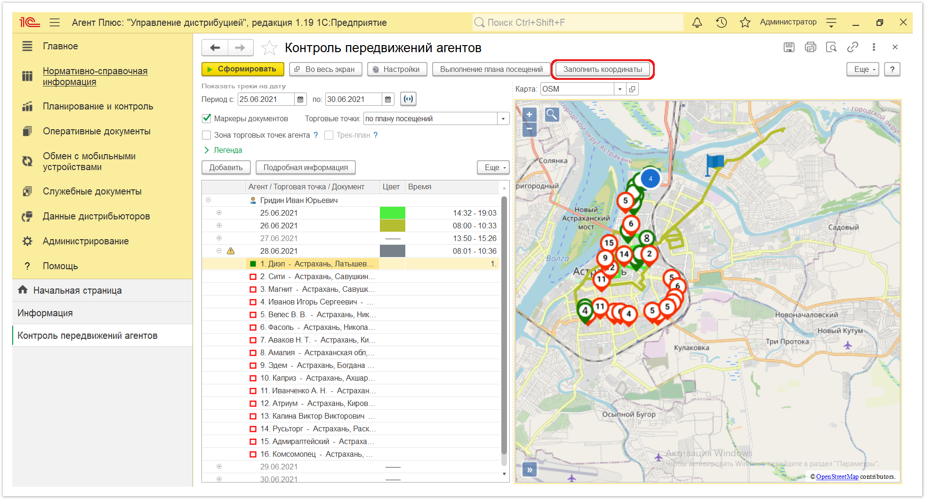Expand the 26.06.2021 row
Screen dimensions: 925x499
(219, 226)
